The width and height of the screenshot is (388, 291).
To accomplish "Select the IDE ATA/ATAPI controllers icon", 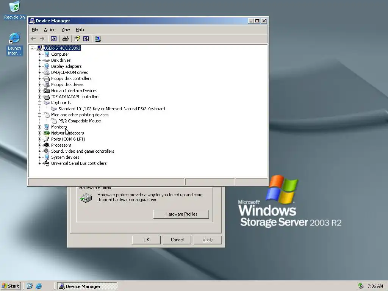I will 47,97.
